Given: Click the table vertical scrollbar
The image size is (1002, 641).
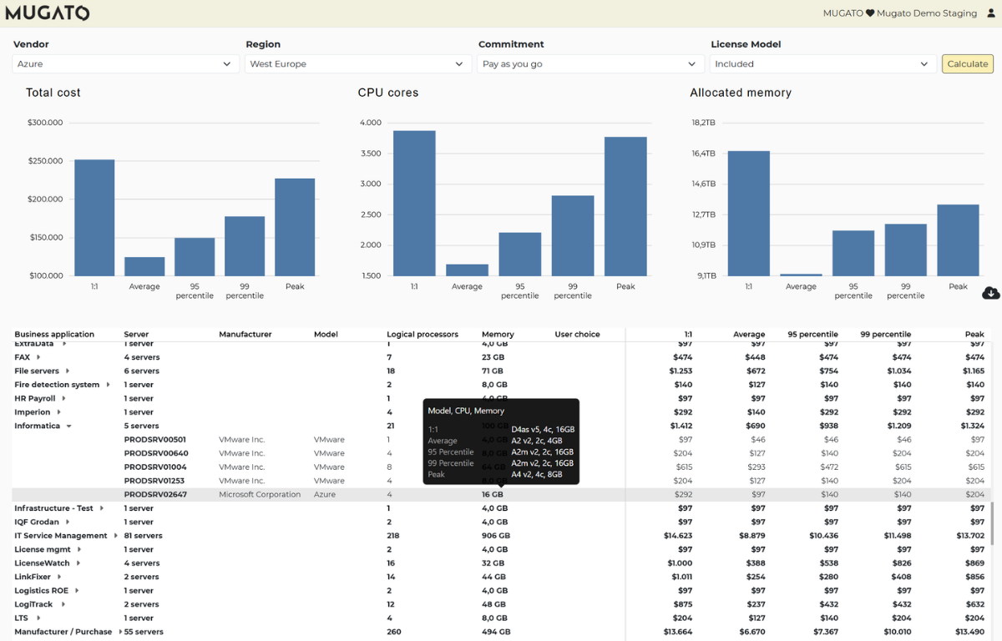Looking at the screenshot, I should coord(992,523).
